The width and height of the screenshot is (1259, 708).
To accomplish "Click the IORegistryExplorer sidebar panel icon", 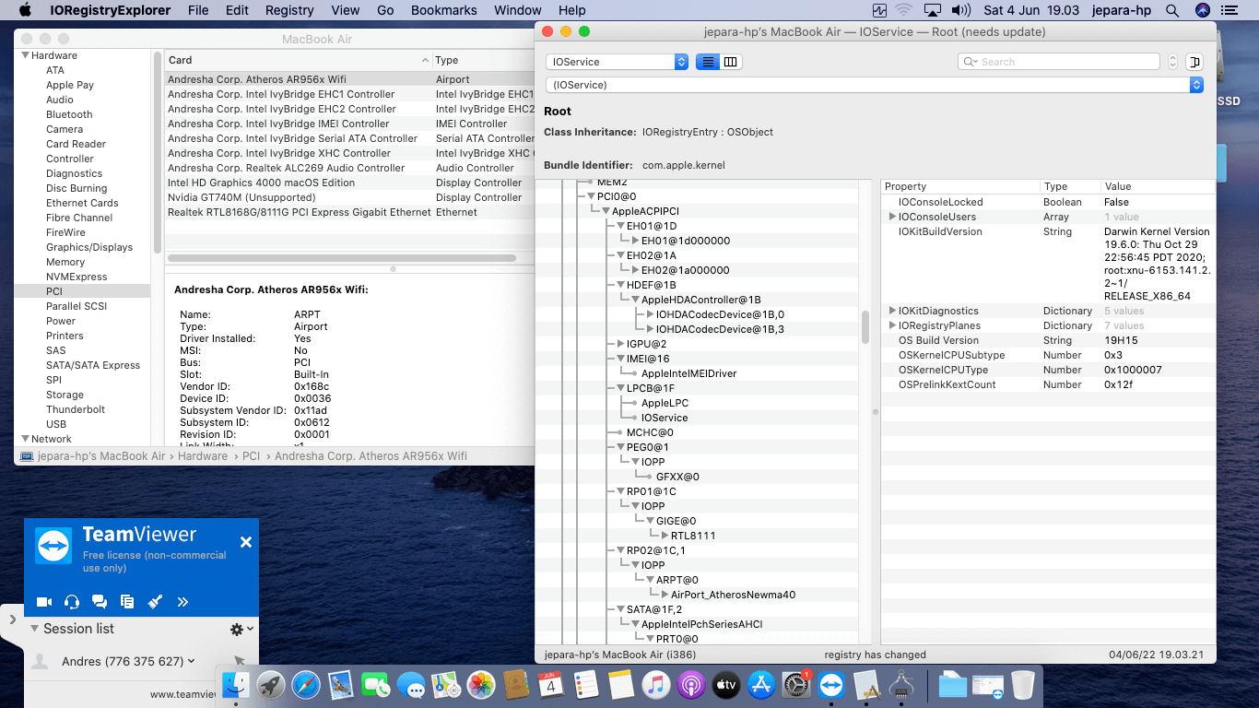I will pyautogui.click(x=1194, y=62).
